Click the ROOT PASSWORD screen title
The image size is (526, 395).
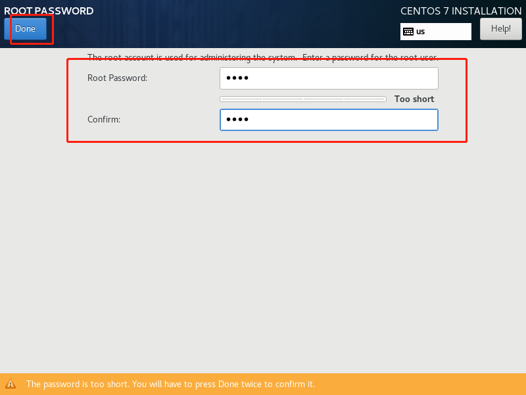point(49,11)
